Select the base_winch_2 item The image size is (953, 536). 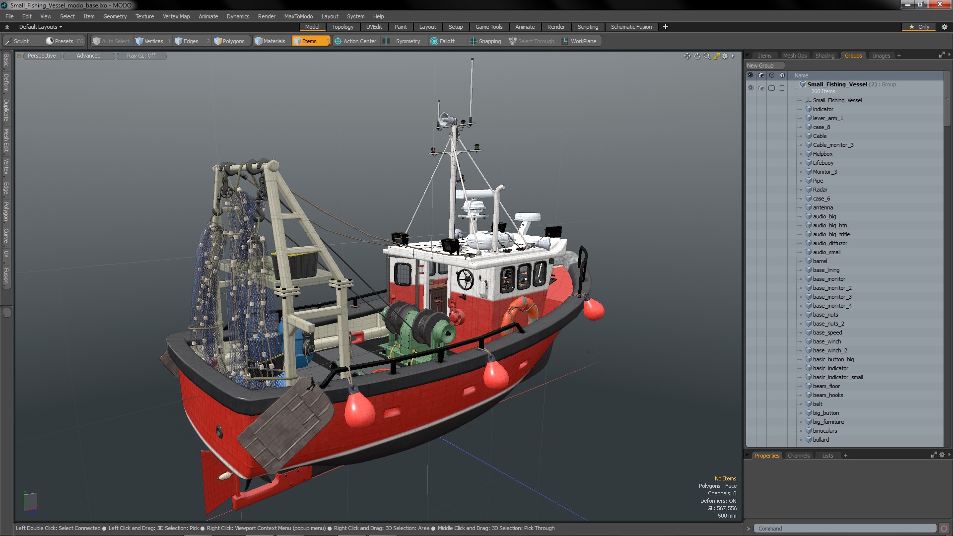(830, 350)
